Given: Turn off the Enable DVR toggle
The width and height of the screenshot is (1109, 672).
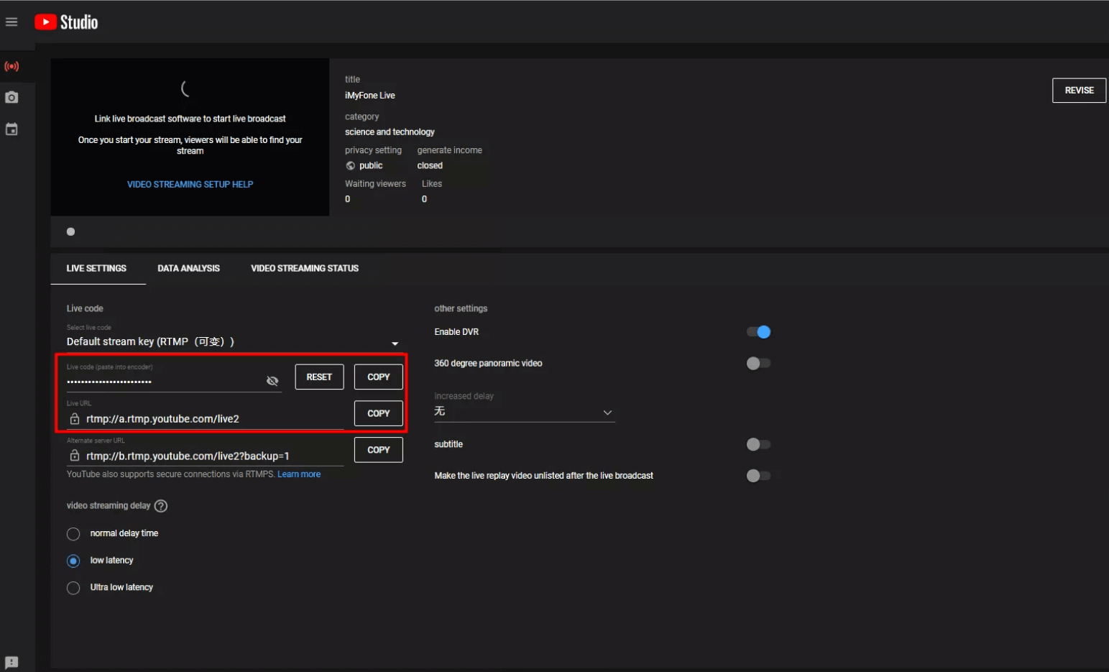Looking at the screenshot, I should [758, 332].
